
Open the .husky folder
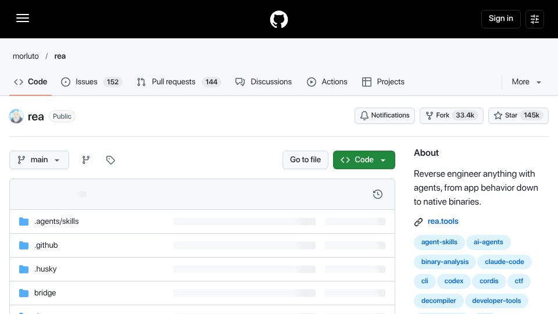pyautogui.click(x=45, y=269)
